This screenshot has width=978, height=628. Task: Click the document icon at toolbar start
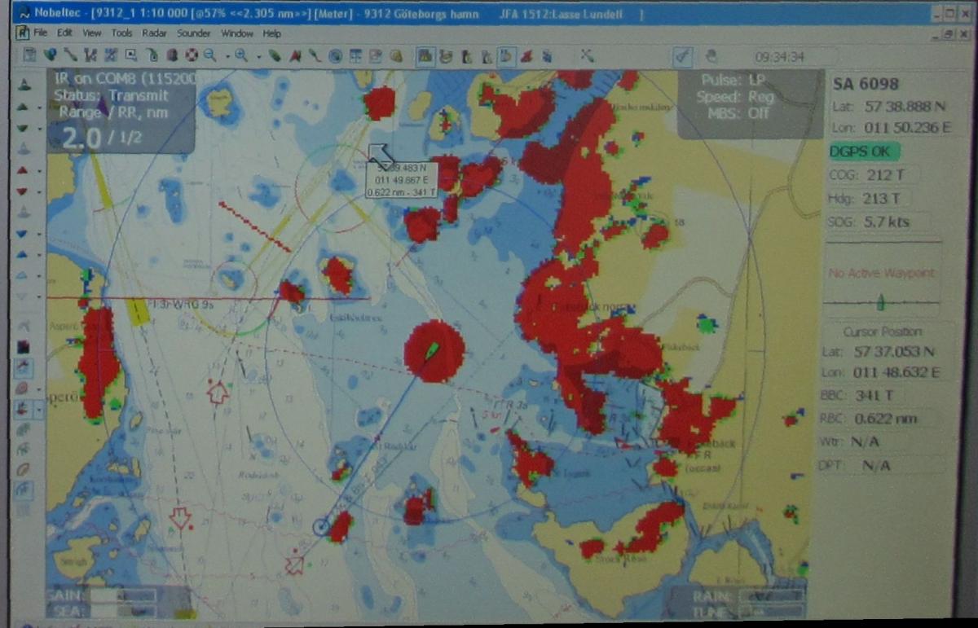pyautogui.click(x=30, y=55)
